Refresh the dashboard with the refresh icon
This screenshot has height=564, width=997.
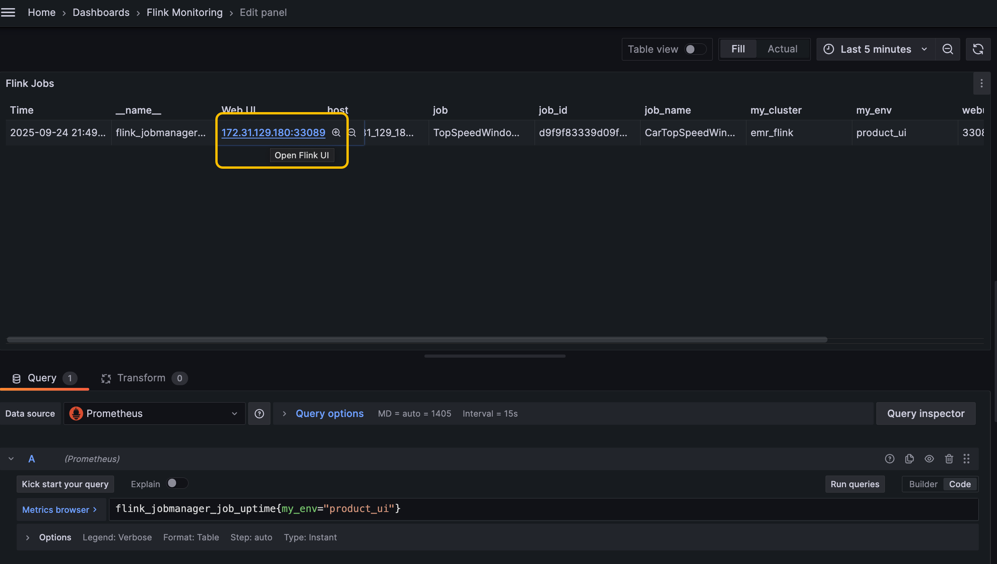[x=978, y=49]
